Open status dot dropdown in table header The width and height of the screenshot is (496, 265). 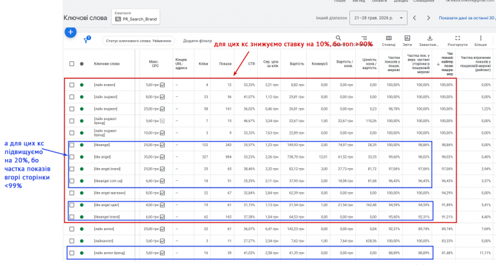81,64
